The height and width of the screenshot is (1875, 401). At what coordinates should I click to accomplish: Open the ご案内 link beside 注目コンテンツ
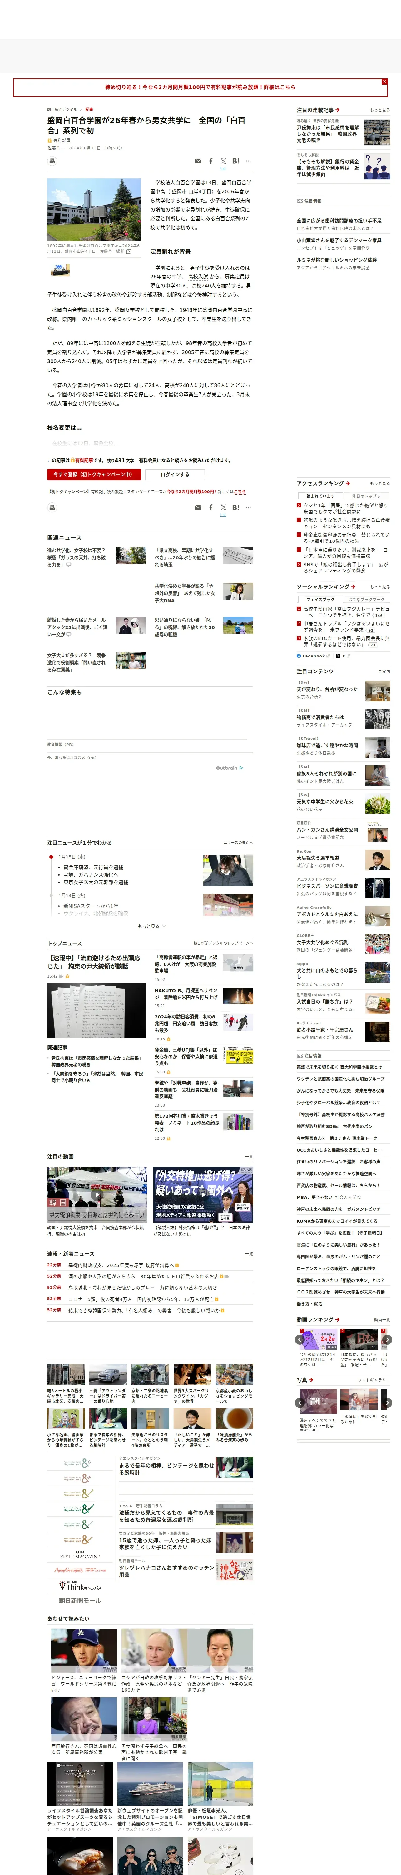coord(384,672)
